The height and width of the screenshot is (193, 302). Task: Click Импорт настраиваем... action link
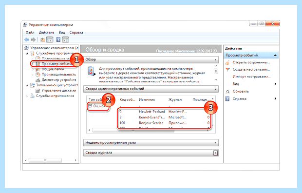tap(251, 77)
